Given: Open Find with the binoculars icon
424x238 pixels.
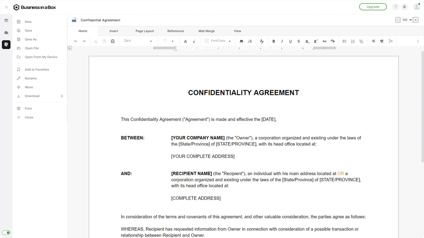Looking at the screenshot, I should (242, 41).
